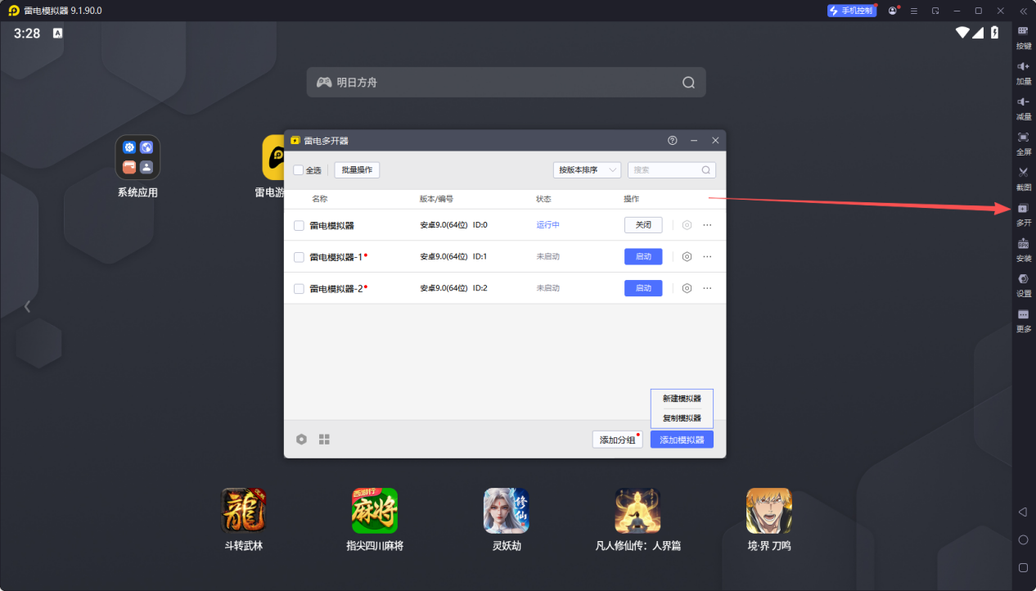The image size is (1036, 591).
Task: Click the search magnifier in top search bar
Action: (688, 83)
